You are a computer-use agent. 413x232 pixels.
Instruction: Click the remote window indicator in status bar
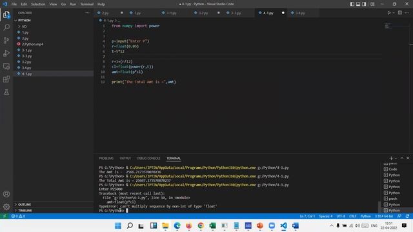click(5, 217)
